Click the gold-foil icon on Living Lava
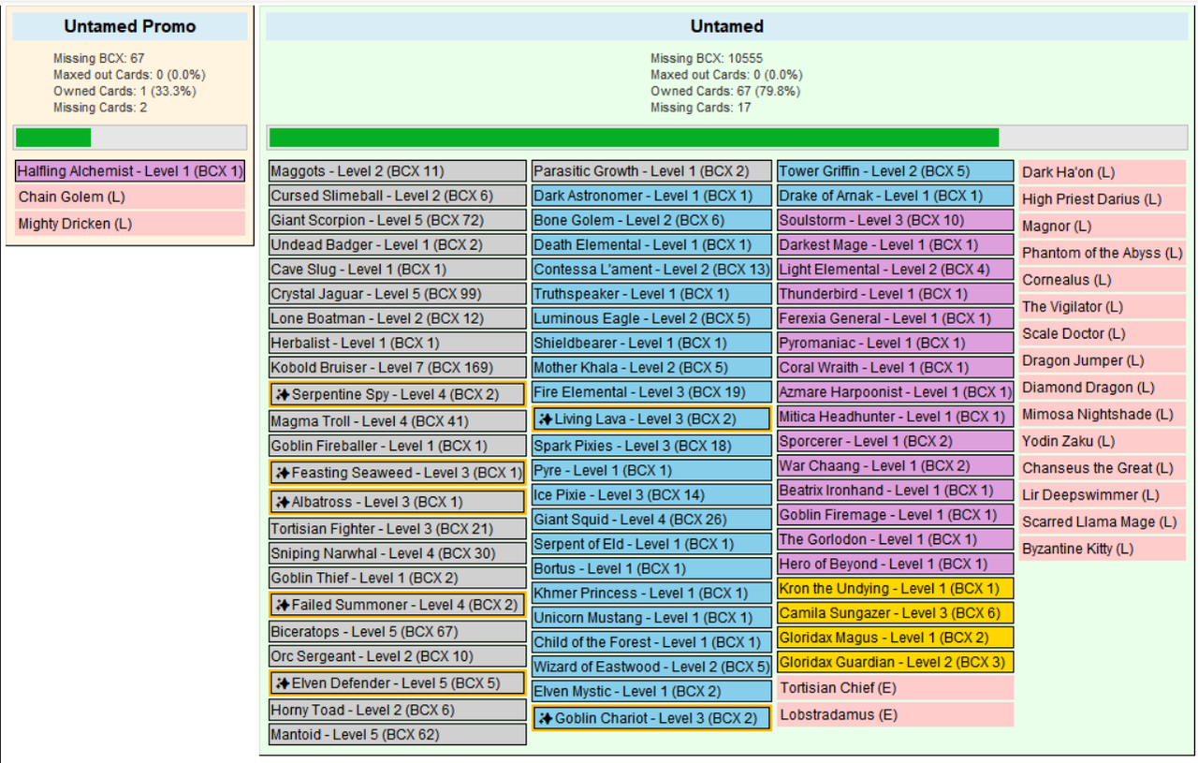Viewport: 1198px width, 763px height. pos(546,419)
